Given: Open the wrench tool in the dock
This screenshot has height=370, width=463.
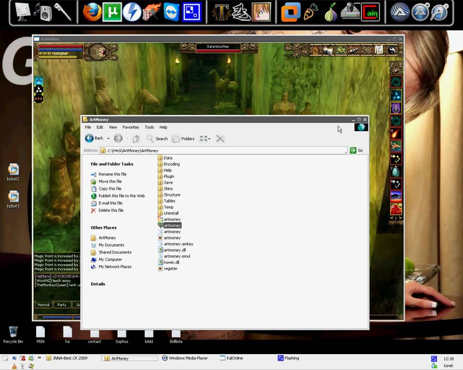Looking at the screenshot, I should (63, 12).
